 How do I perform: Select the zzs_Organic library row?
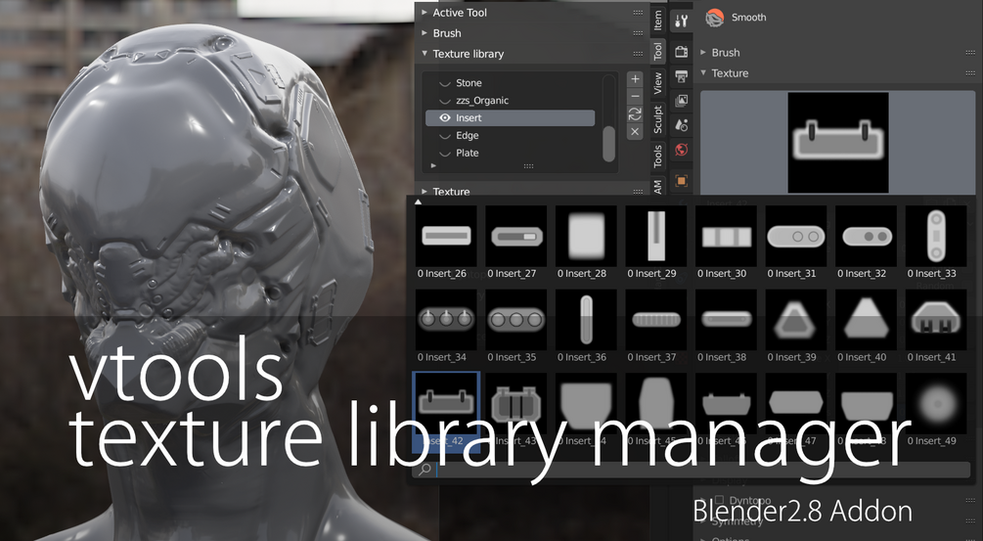[x=511, y=101]
